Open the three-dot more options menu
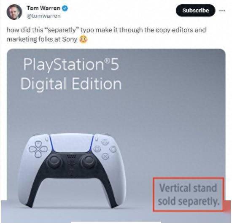Viewport: 232px width, 224px height. (x=222, y=11)
